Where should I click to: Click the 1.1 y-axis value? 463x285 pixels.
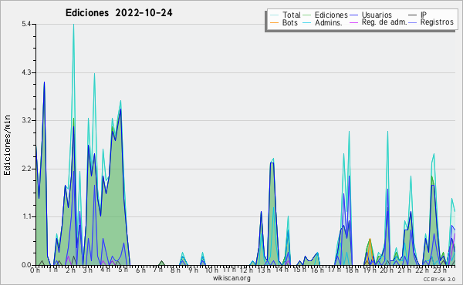pos(26,216)
